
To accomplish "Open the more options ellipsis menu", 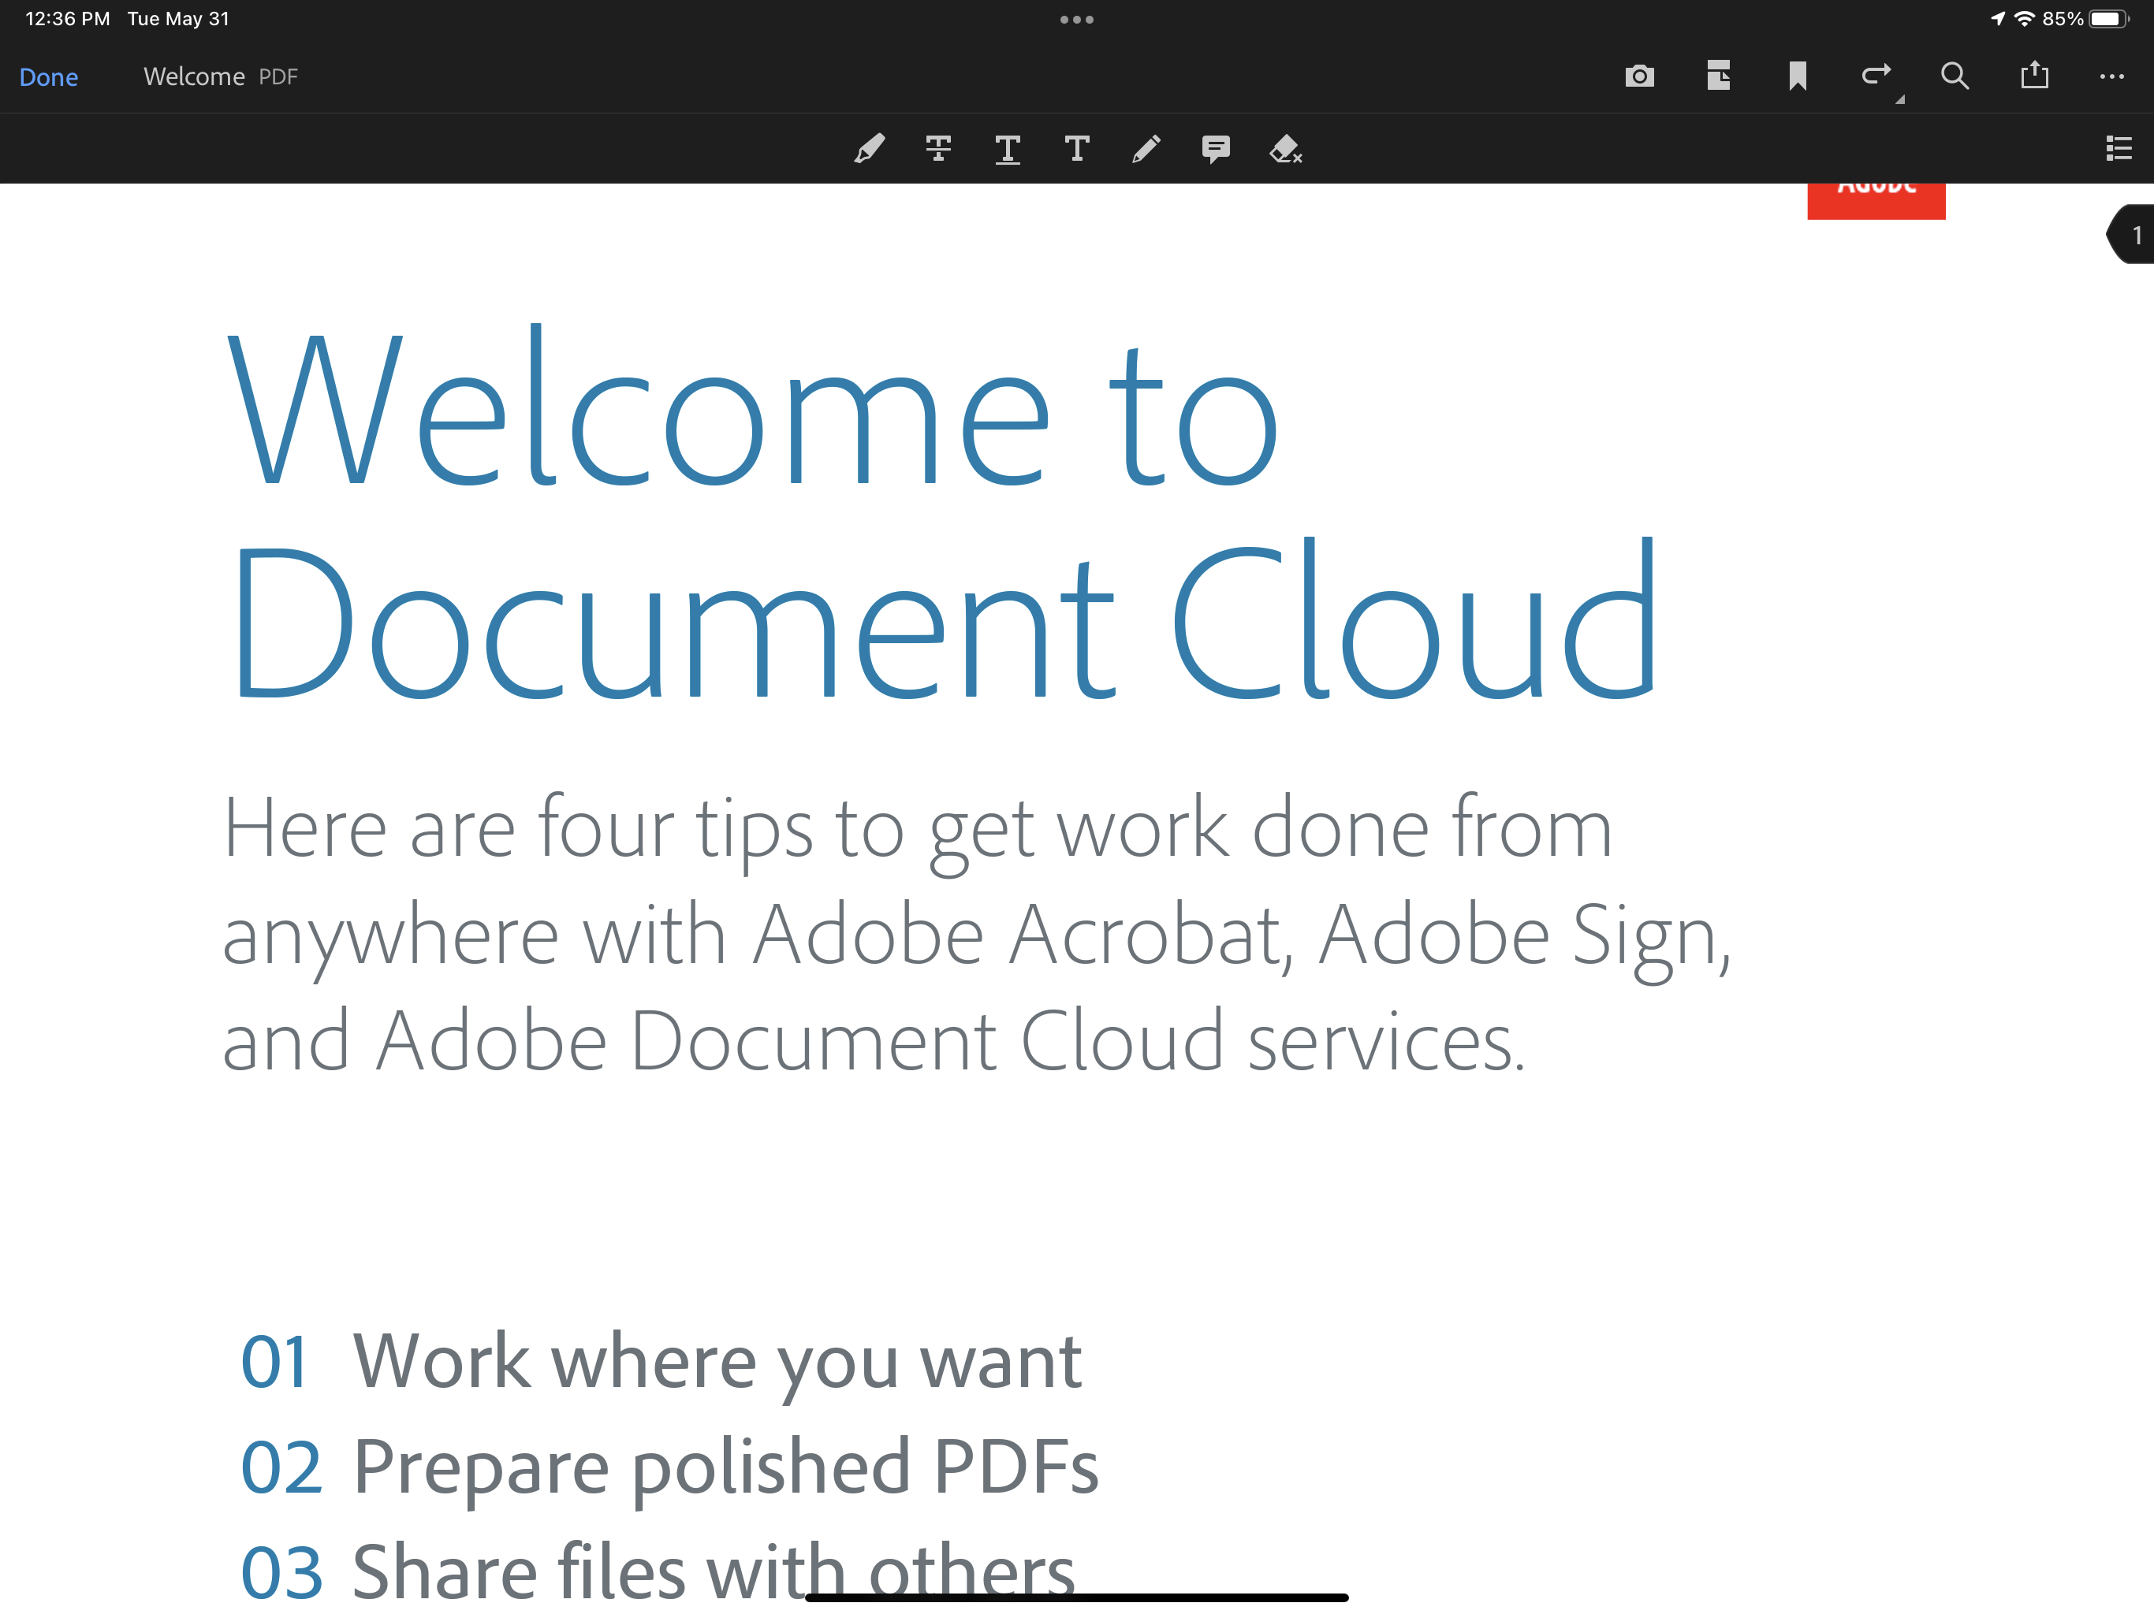I will [2112, 76].
